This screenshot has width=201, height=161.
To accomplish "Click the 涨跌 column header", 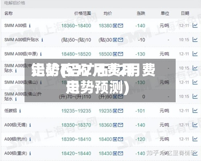I will point(141,13).
